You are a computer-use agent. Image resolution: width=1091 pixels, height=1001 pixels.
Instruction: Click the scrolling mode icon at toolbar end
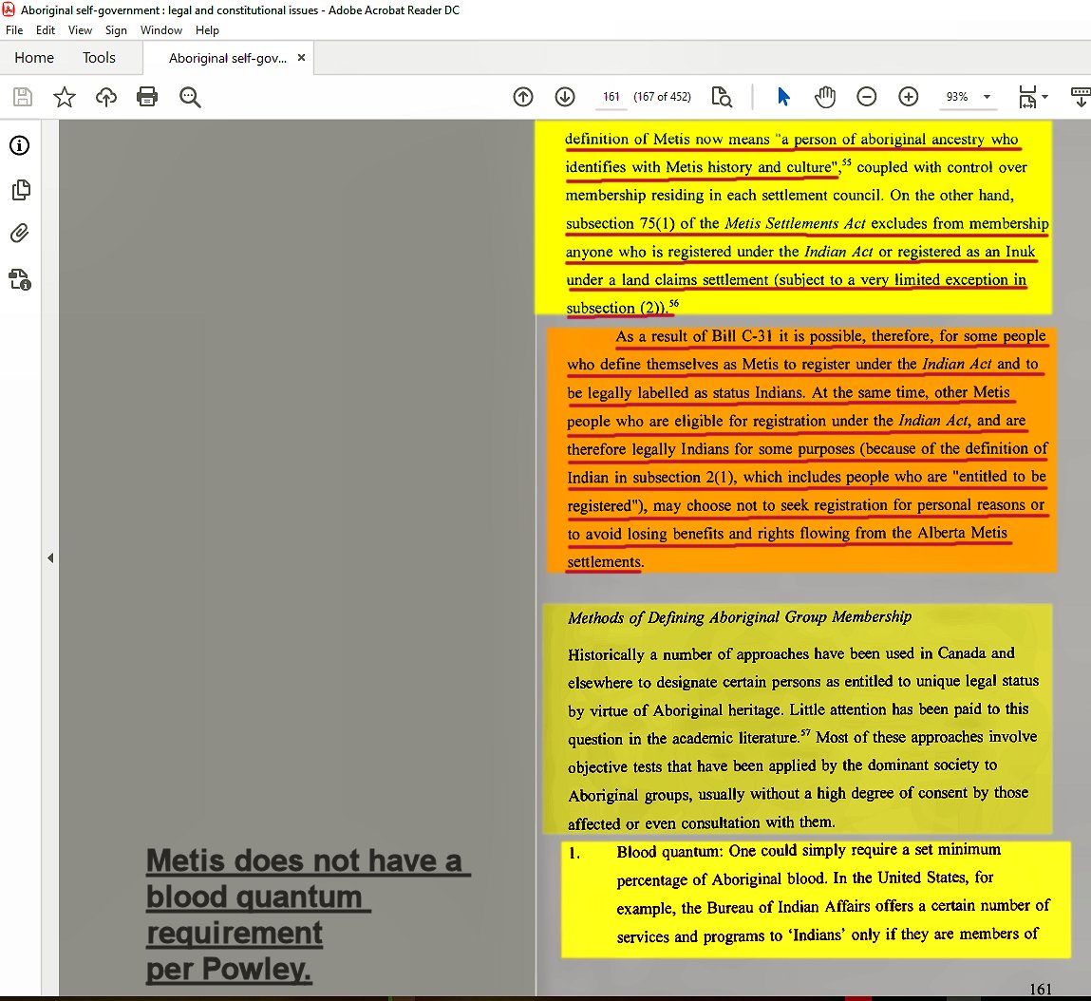pyautogui.click(x=1081, y=97)
